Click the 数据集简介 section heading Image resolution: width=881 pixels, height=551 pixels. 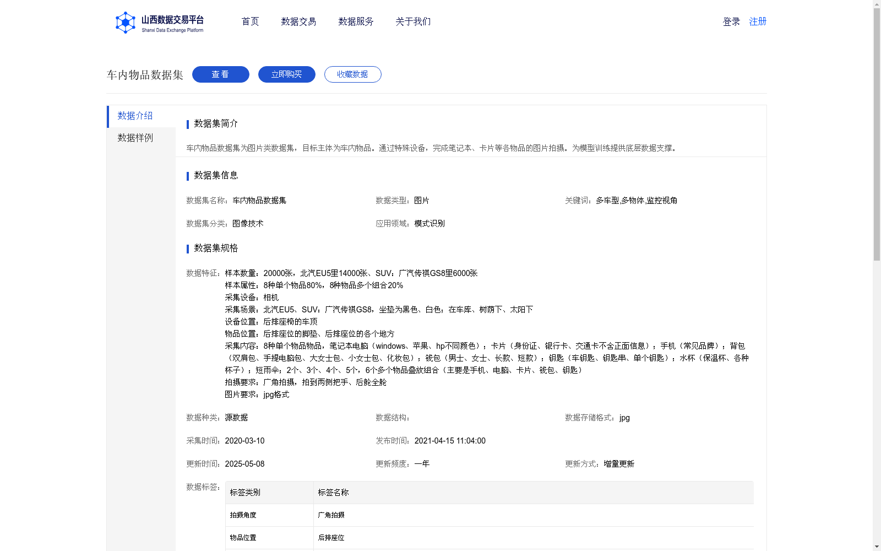(x=216, y=123)
